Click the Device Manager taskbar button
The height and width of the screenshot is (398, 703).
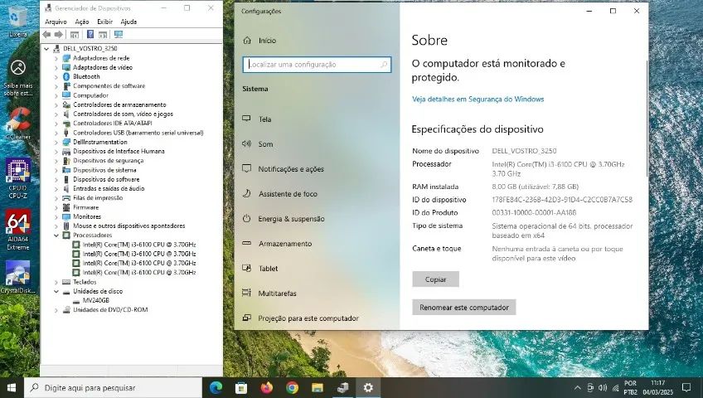(x=343, y=388)
